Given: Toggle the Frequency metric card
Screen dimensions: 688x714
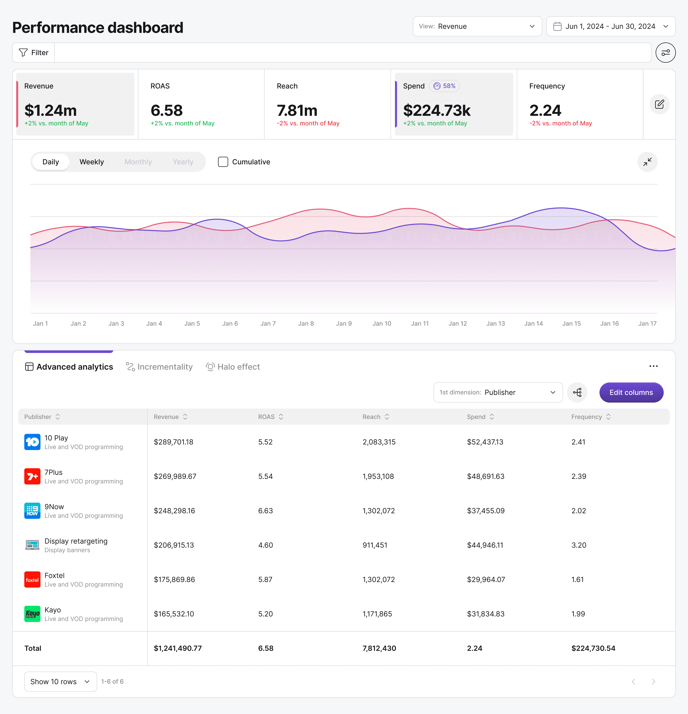Looking at the screenshot, I should coord(580,104).
